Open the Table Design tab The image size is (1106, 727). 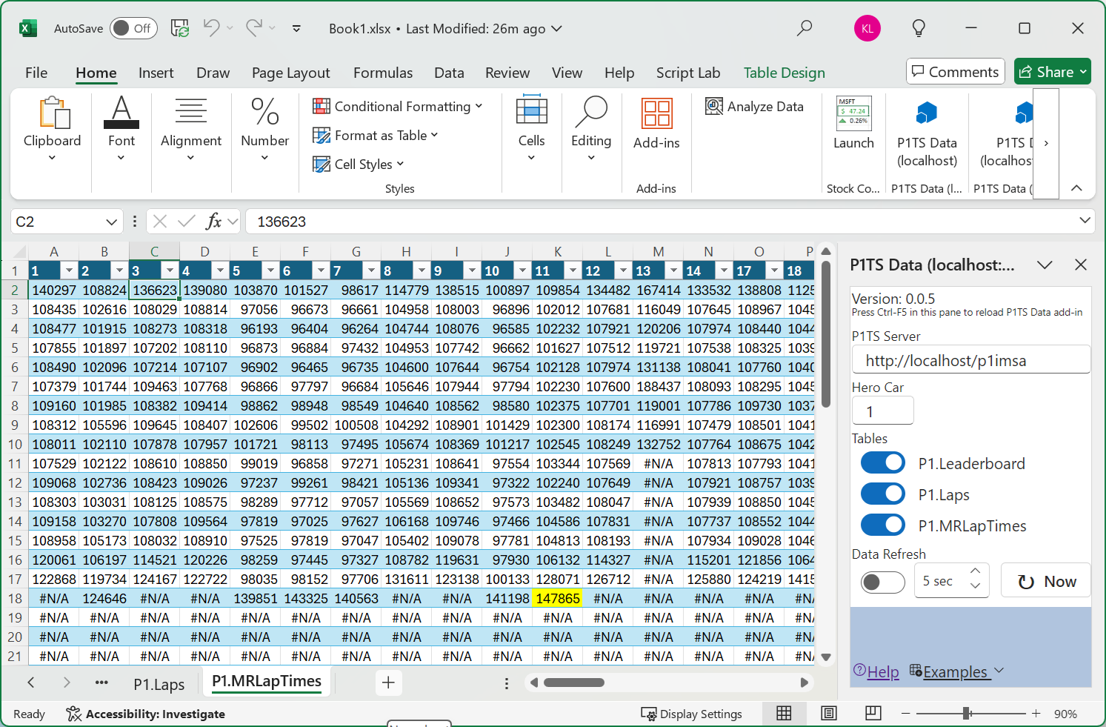coord(784,73)
